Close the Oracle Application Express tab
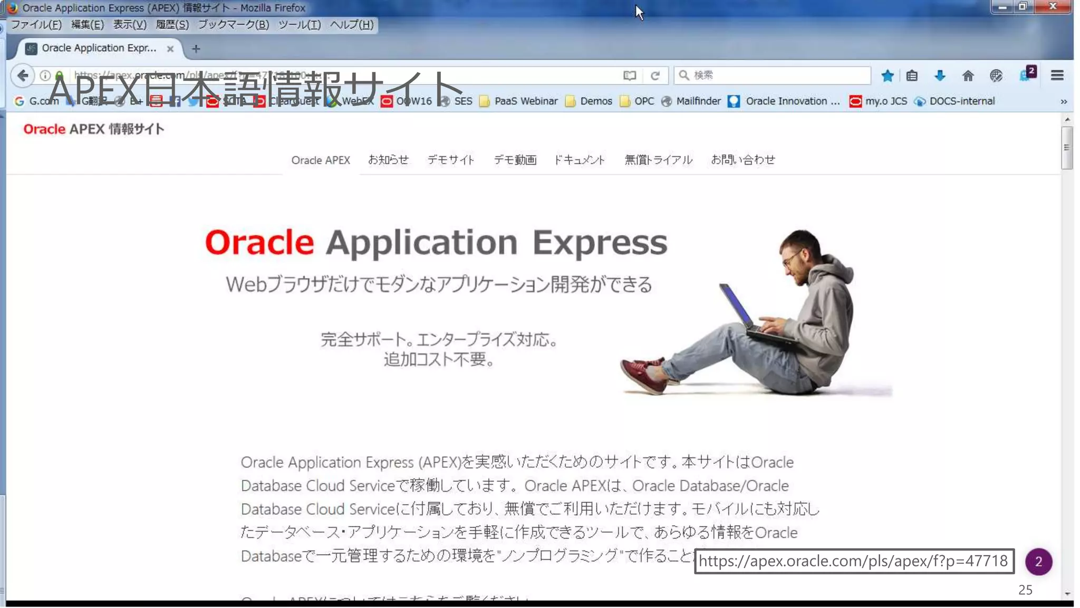 (170, 49)
